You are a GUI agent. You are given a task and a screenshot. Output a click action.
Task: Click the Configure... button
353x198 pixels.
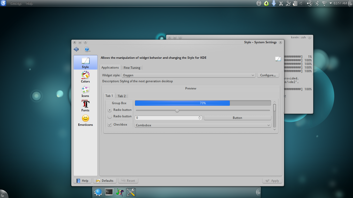coord(268,75)
